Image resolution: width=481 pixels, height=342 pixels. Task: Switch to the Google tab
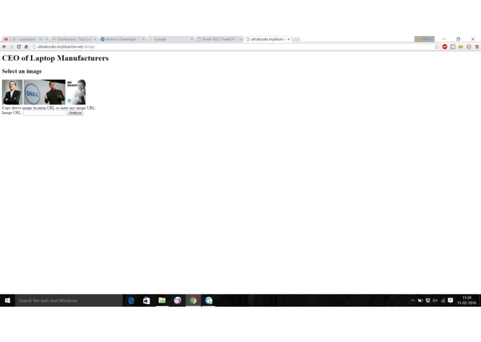(x=170, y=39)
